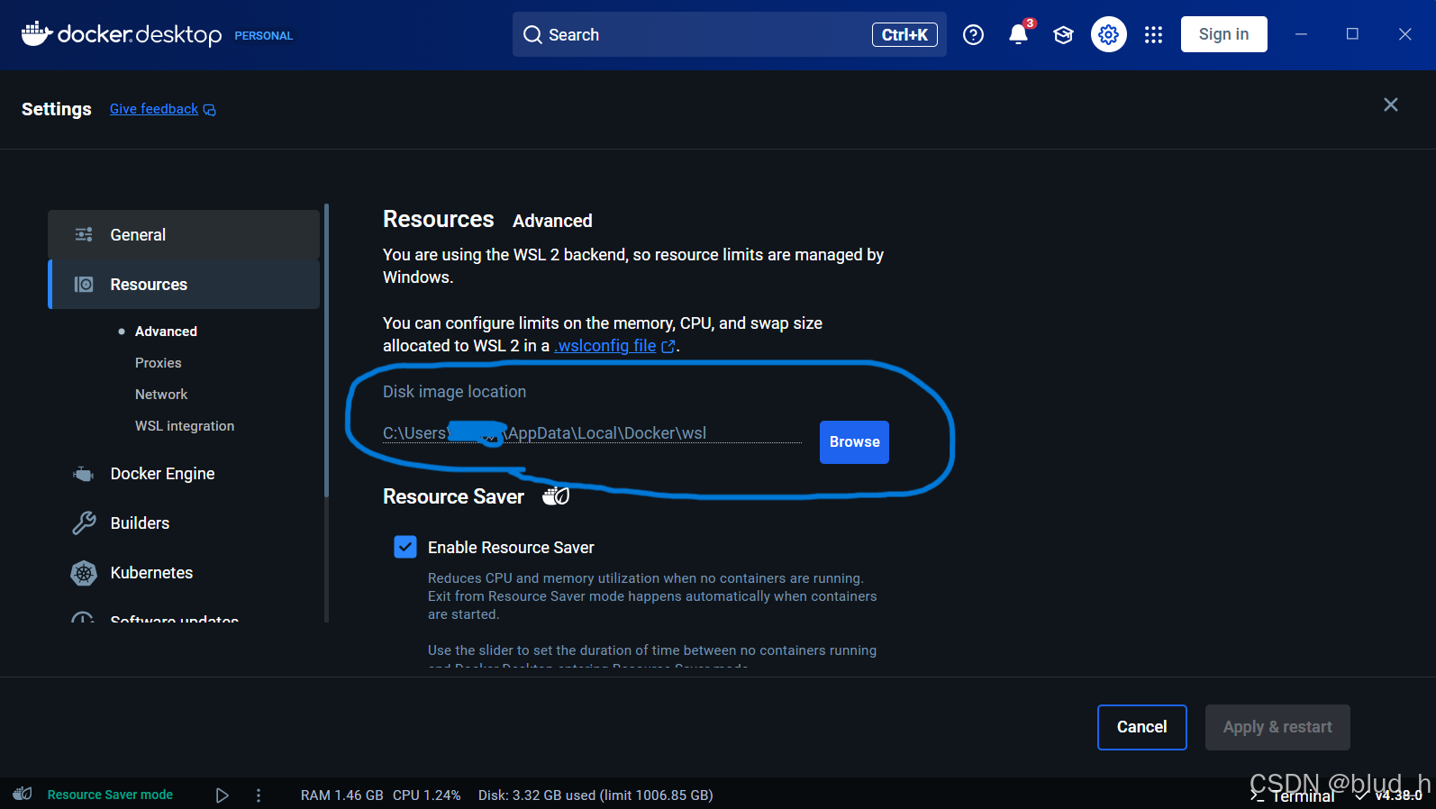Viewport: 1436px width, 809px height.
Task: Click the Builders wrench icon
Action: pos(84,523)
